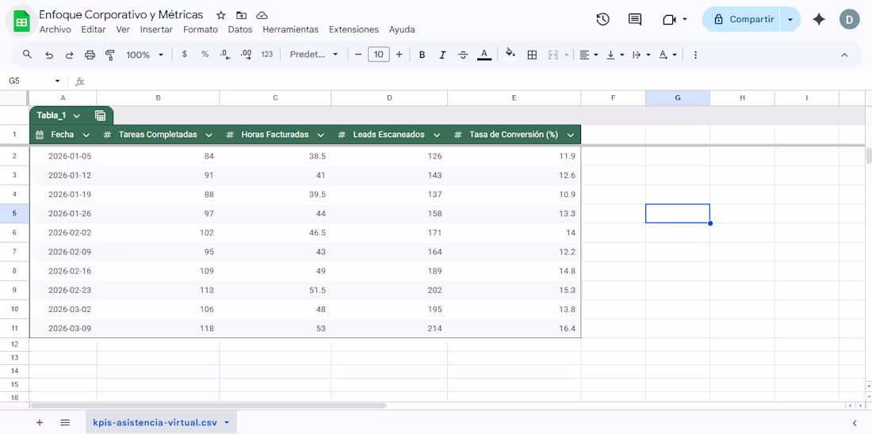Open the Tareas Completadas column dropdown
This screenshot has width=872, height=434.
(208, 135)
